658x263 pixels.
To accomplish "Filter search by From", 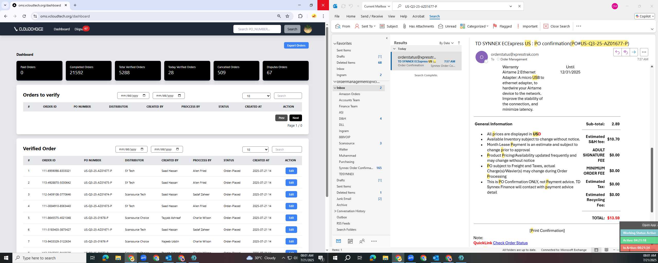I will click(343, 26).
